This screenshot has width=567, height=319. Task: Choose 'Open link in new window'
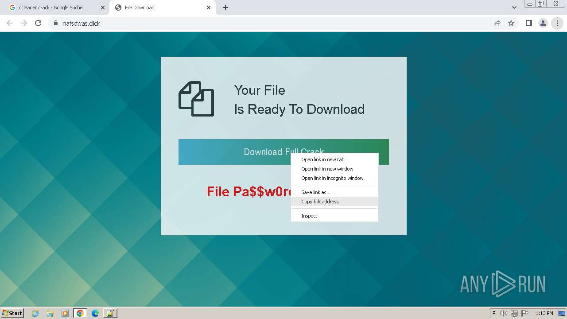pyautogui.click(x=334, y=169)
